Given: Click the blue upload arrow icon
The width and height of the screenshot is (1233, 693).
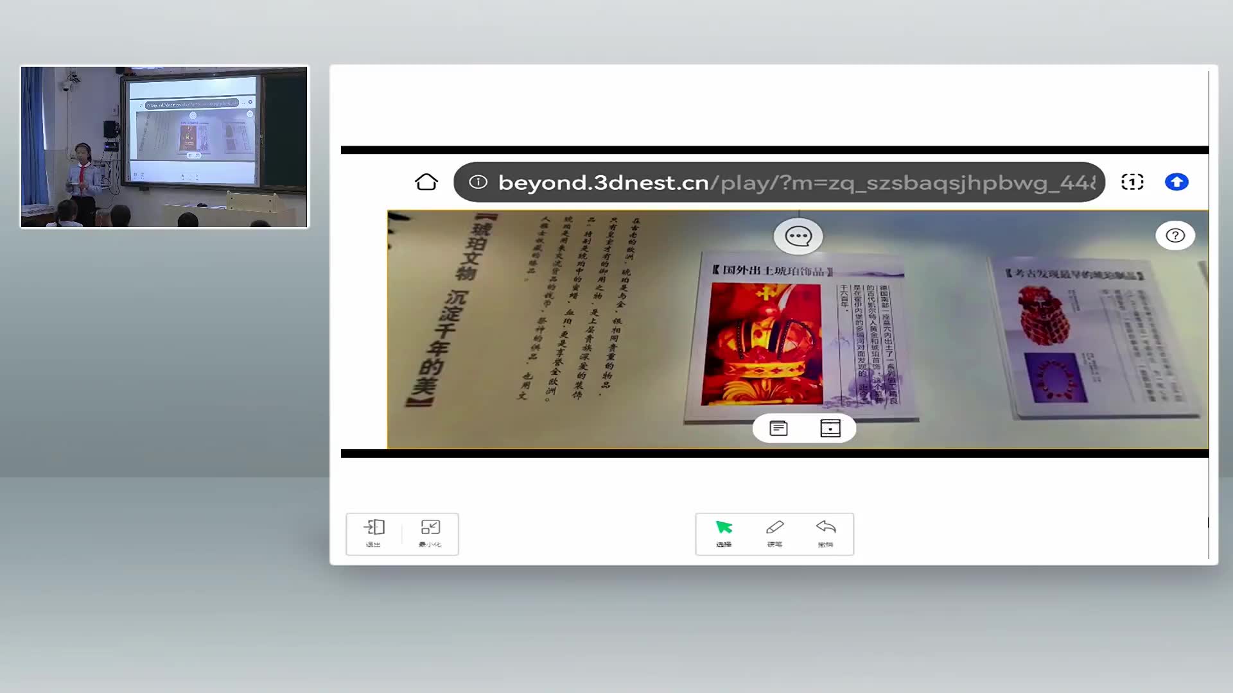Looking at the screenshot, I should tap(1176, 182).
